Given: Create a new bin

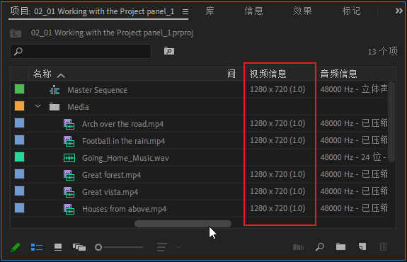Looking at the screenshot, I should pyautogui.click(x=340, y=246).
